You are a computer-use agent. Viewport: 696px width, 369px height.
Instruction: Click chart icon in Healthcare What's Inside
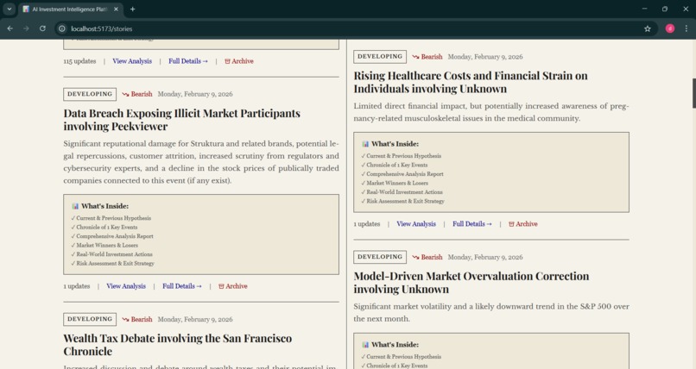tap(365, 144)
